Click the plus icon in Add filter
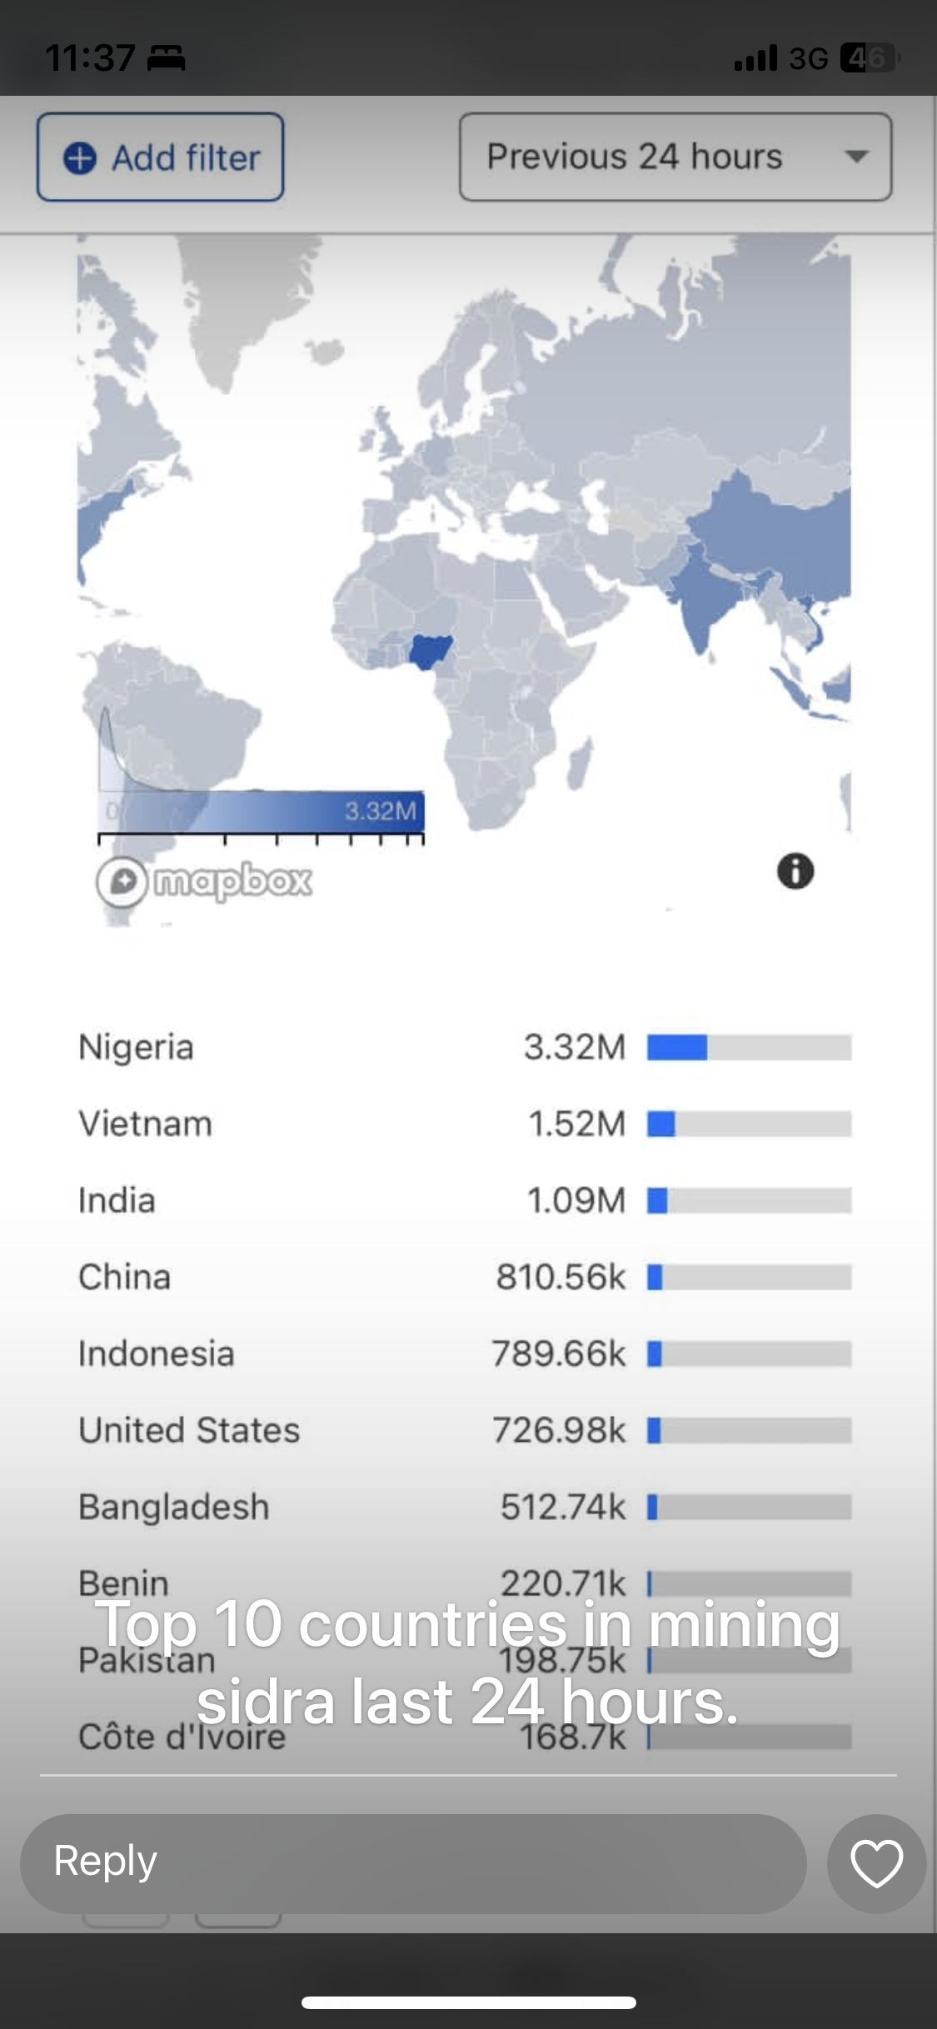Screen dimensions: 937x2029 [81, 157]
